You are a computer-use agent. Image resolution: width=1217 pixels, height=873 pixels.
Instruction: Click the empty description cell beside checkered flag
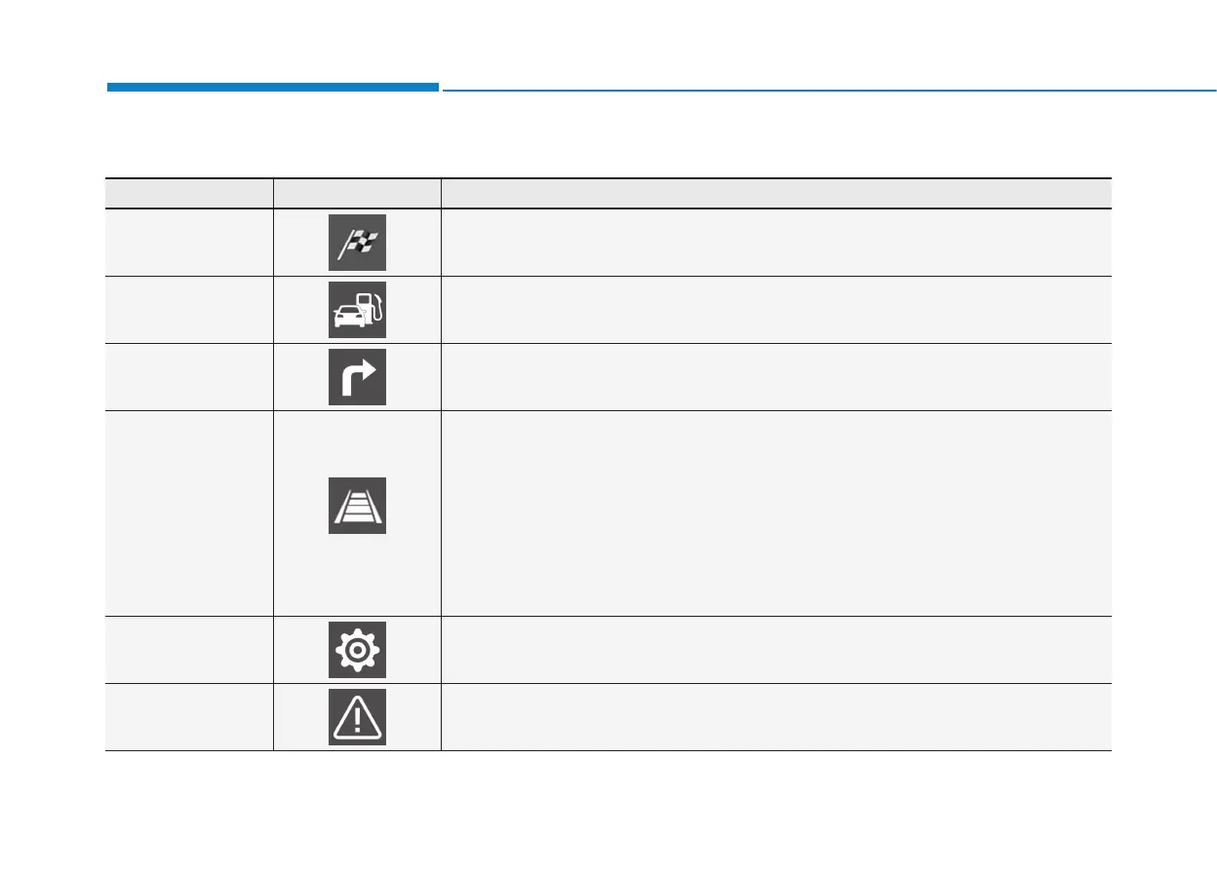pyautogui.click(x=776, y=243)
